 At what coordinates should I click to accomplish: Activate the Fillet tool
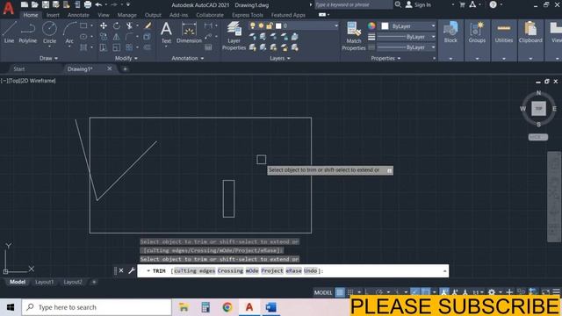(x=129, y=37)
